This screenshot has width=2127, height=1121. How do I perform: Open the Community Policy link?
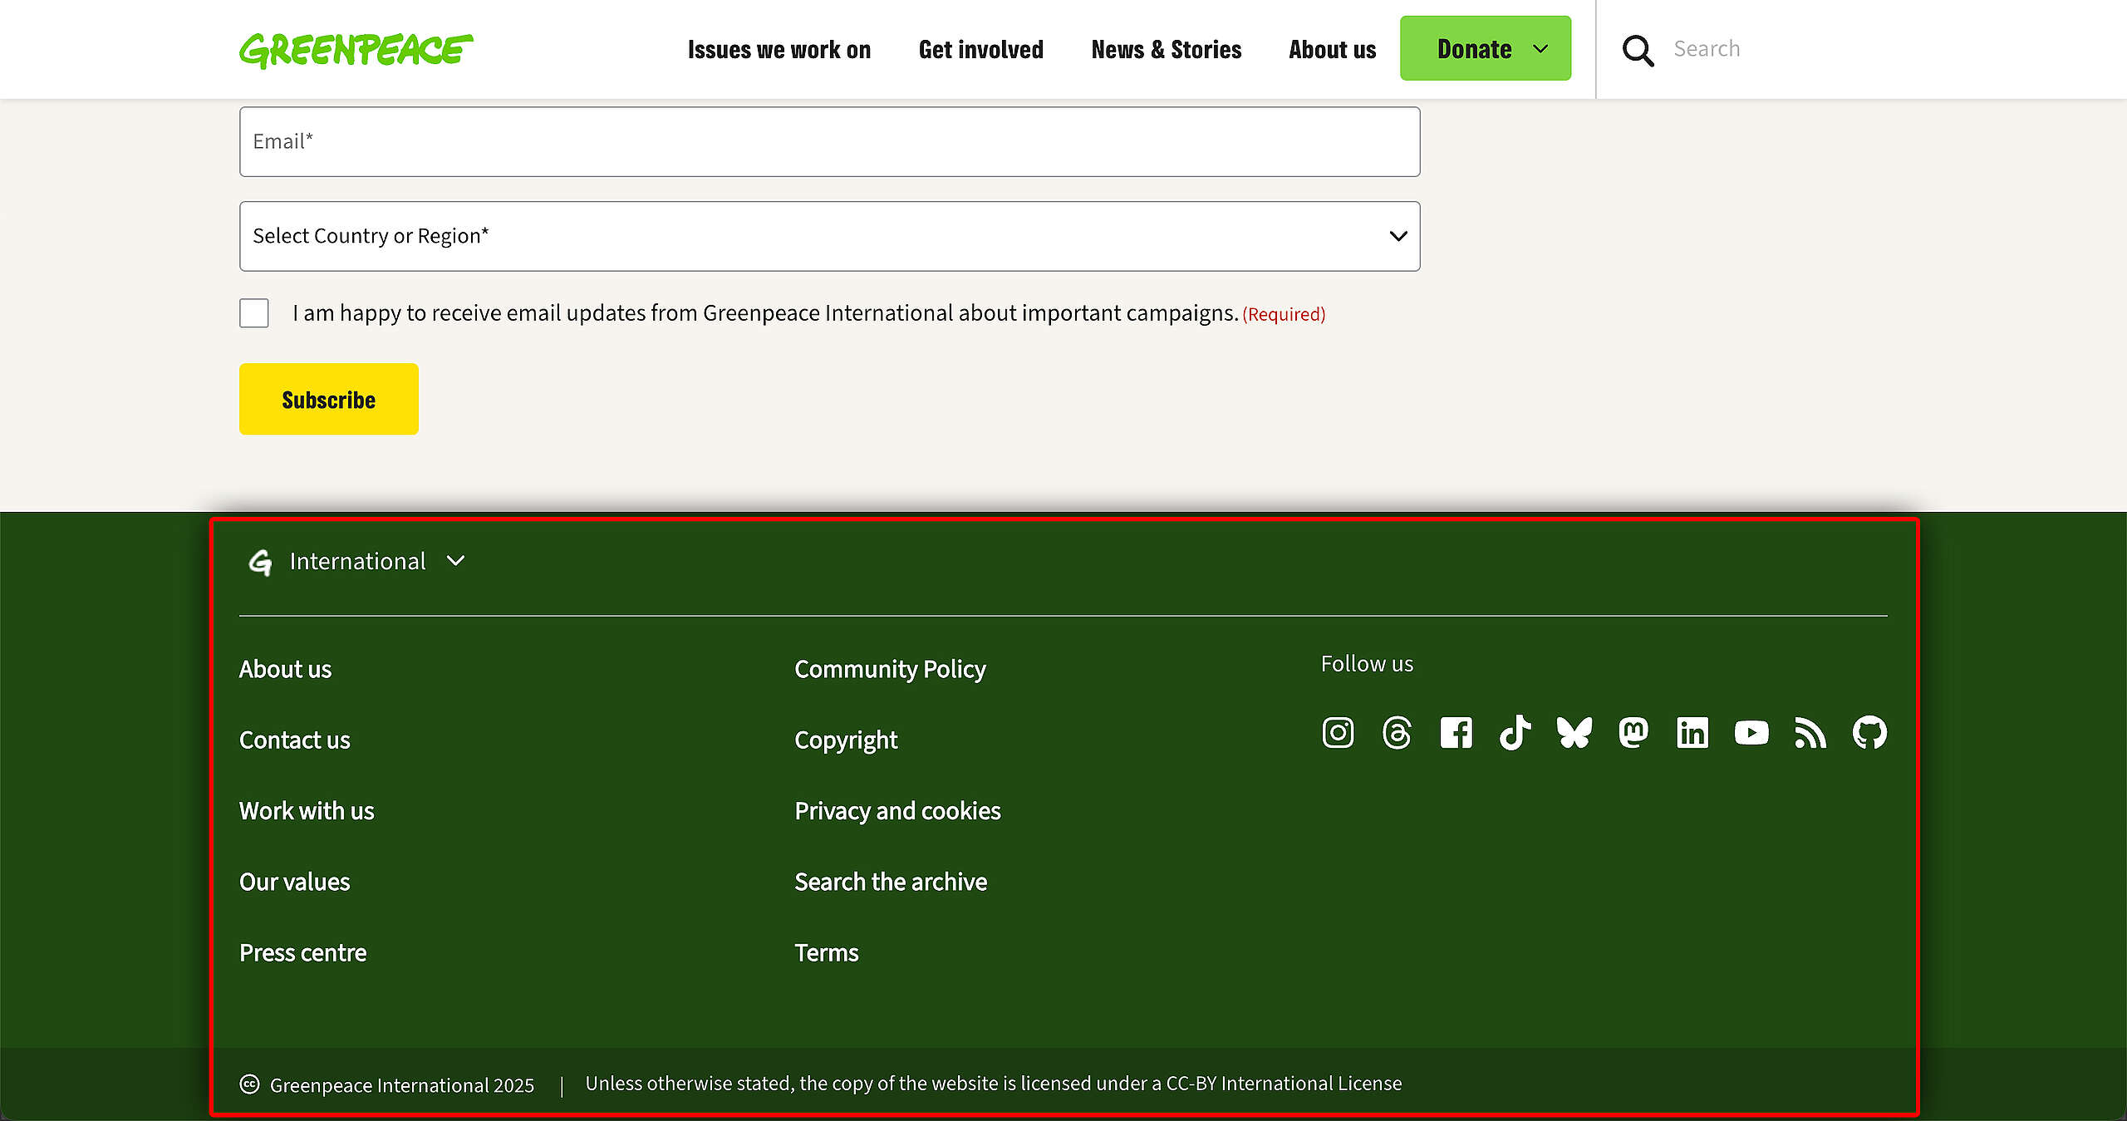(890, 669)
